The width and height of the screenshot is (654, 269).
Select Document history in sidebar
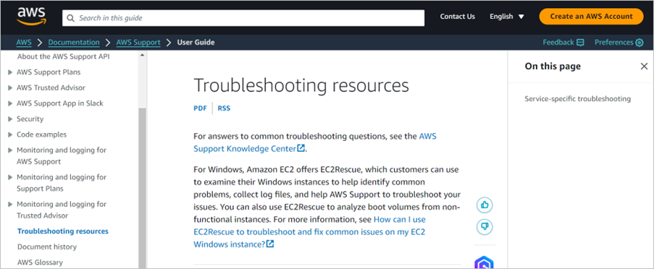point(47,247)
